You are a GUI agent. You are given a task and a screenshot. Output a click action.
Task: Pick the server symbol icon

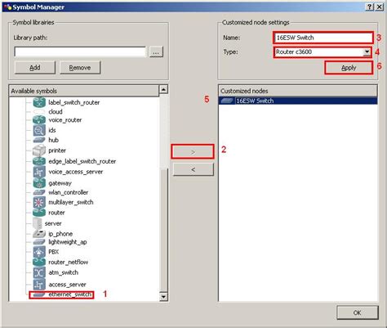pos(37,223)
